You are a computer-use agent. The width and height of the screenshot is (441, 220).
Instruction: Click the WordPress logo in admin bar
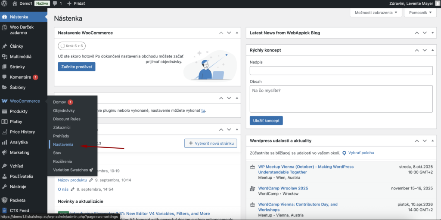[x=5, y=3]
